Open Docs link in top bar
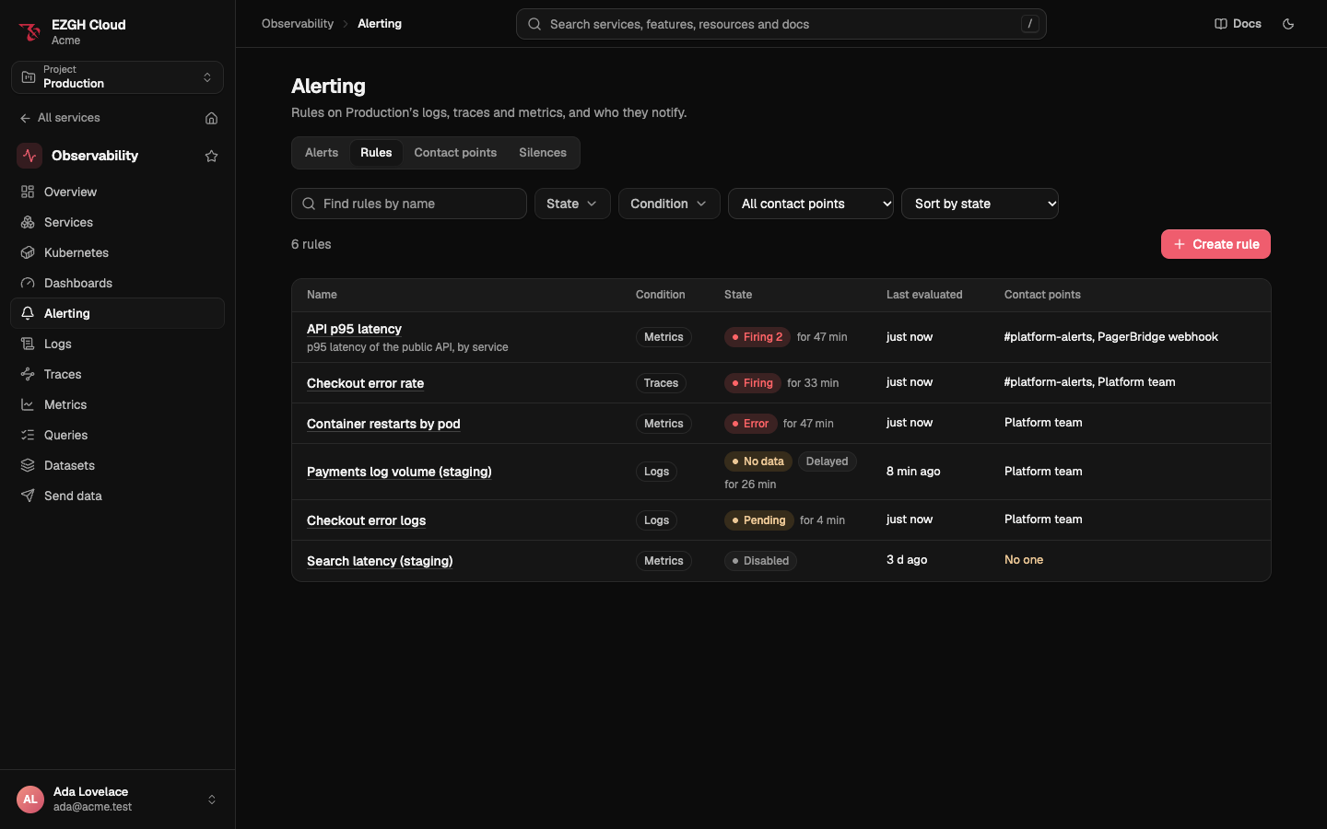1327x829 pixels. [1238, 24]
